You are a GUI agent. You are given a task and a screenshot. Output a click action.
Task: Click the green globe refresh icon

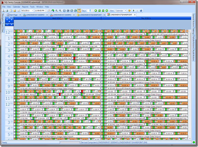[x=53, y=11]
